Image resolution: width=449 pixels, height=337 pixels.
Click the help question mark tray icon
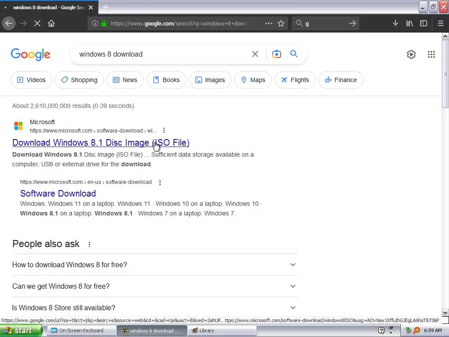point(381,330)
